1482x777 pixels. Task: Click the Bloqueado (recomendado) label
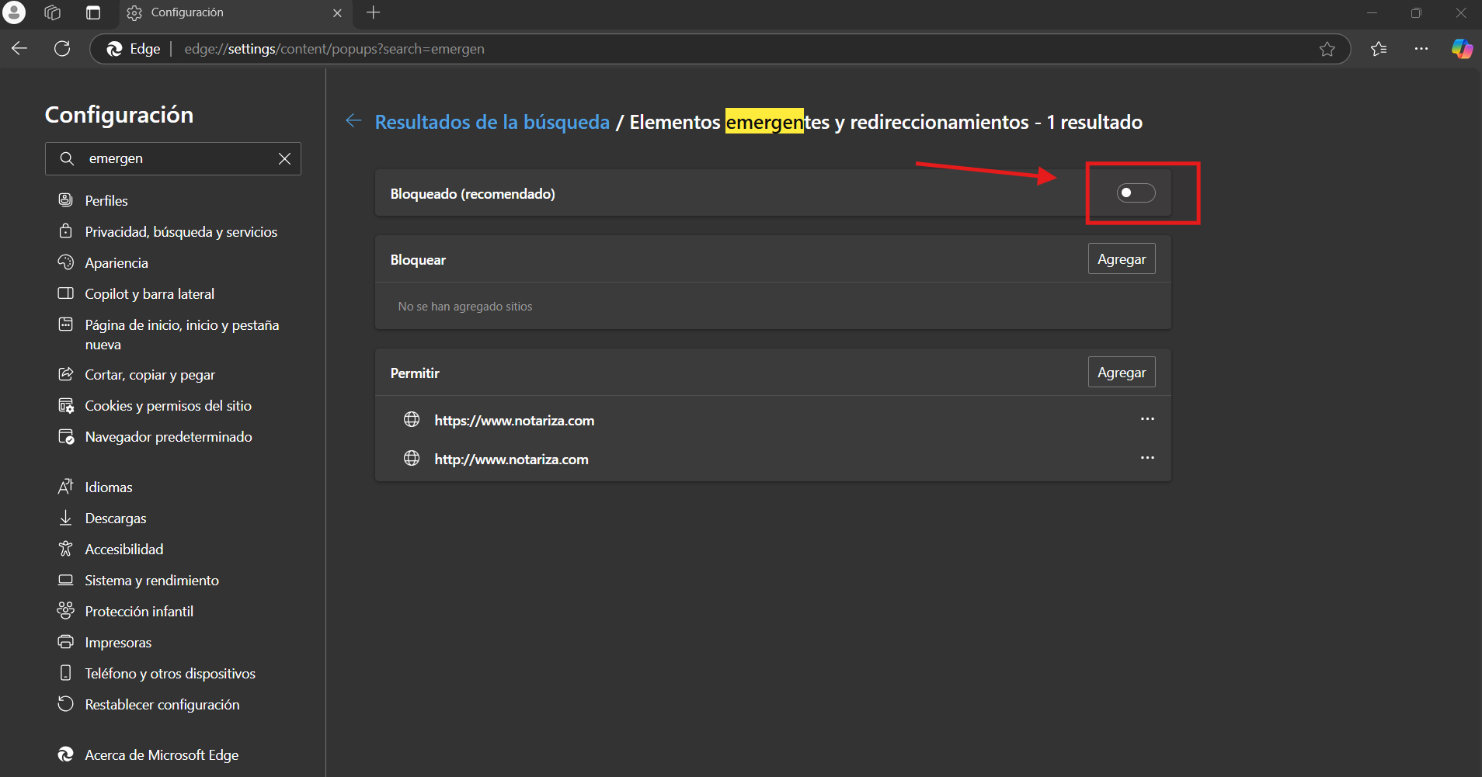[472, 193]
